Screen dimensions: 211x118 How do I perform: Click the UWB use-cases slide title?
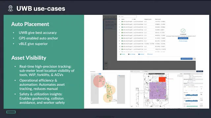point(41,9)
